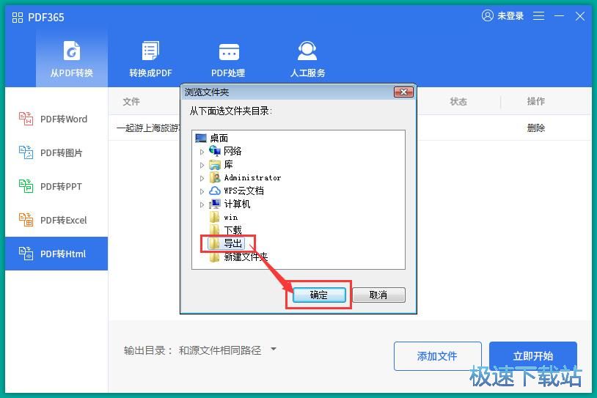Select the 新建文件夹 folder name
Viewport: 597px width, 398px height.
click(246, 257)
